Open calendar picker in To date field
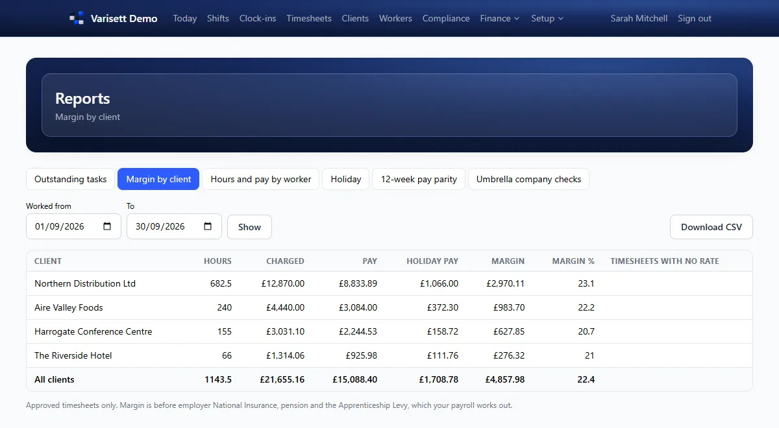Image resolution: width=779 pixels, height=428 pixels. (x=208, y=226)
